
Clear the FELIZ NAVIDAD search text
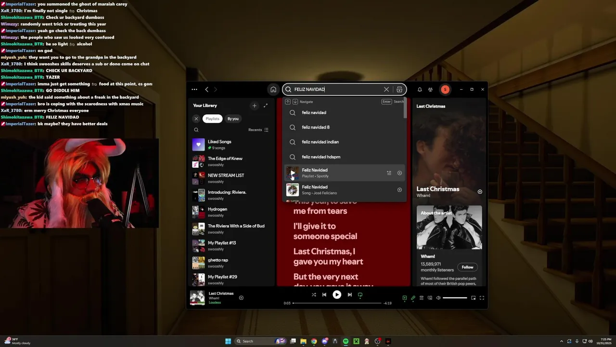(x=386, y=89)
